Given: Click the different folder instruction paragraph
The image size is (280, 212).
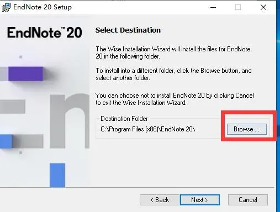Looking at the screenshot, I should [173, 74].
